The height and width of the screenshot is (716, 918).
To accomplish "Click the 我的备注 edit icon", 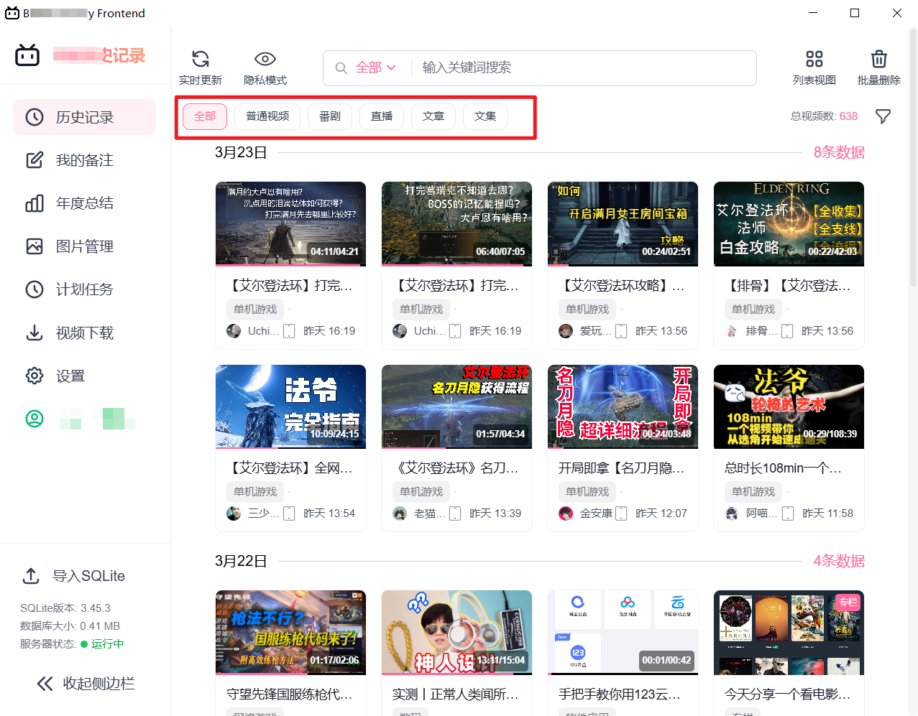I will [x=35, y=160].
